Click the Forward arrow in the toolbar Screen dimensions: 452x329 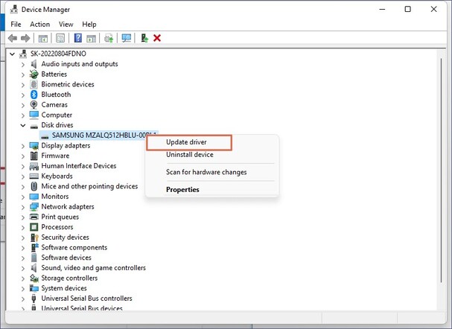25,38
